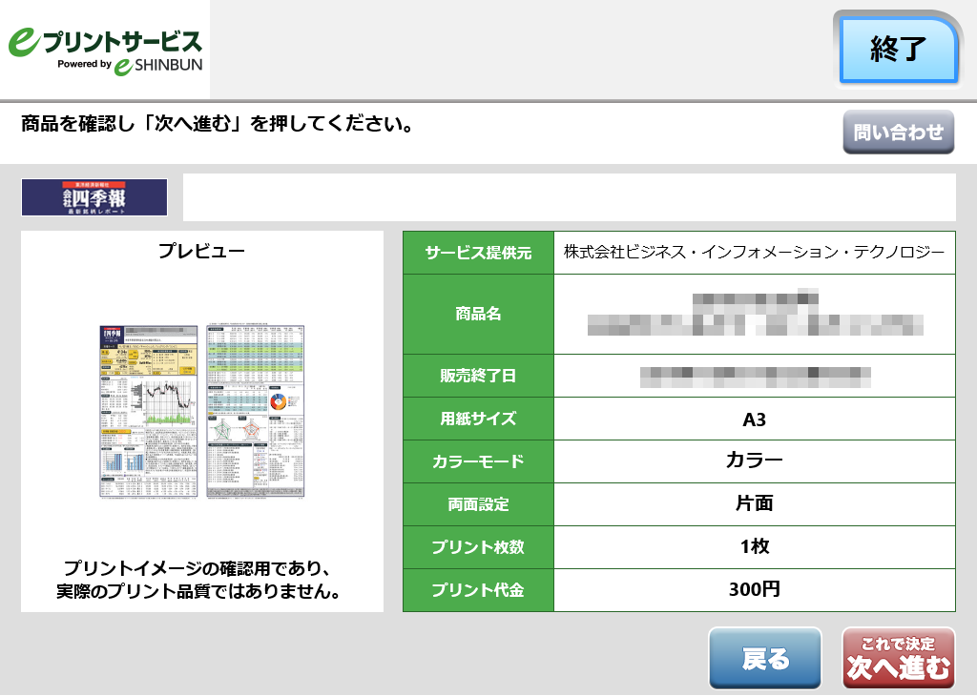
Task: Click the 商品を確認し instruction text
Action: 218,123
